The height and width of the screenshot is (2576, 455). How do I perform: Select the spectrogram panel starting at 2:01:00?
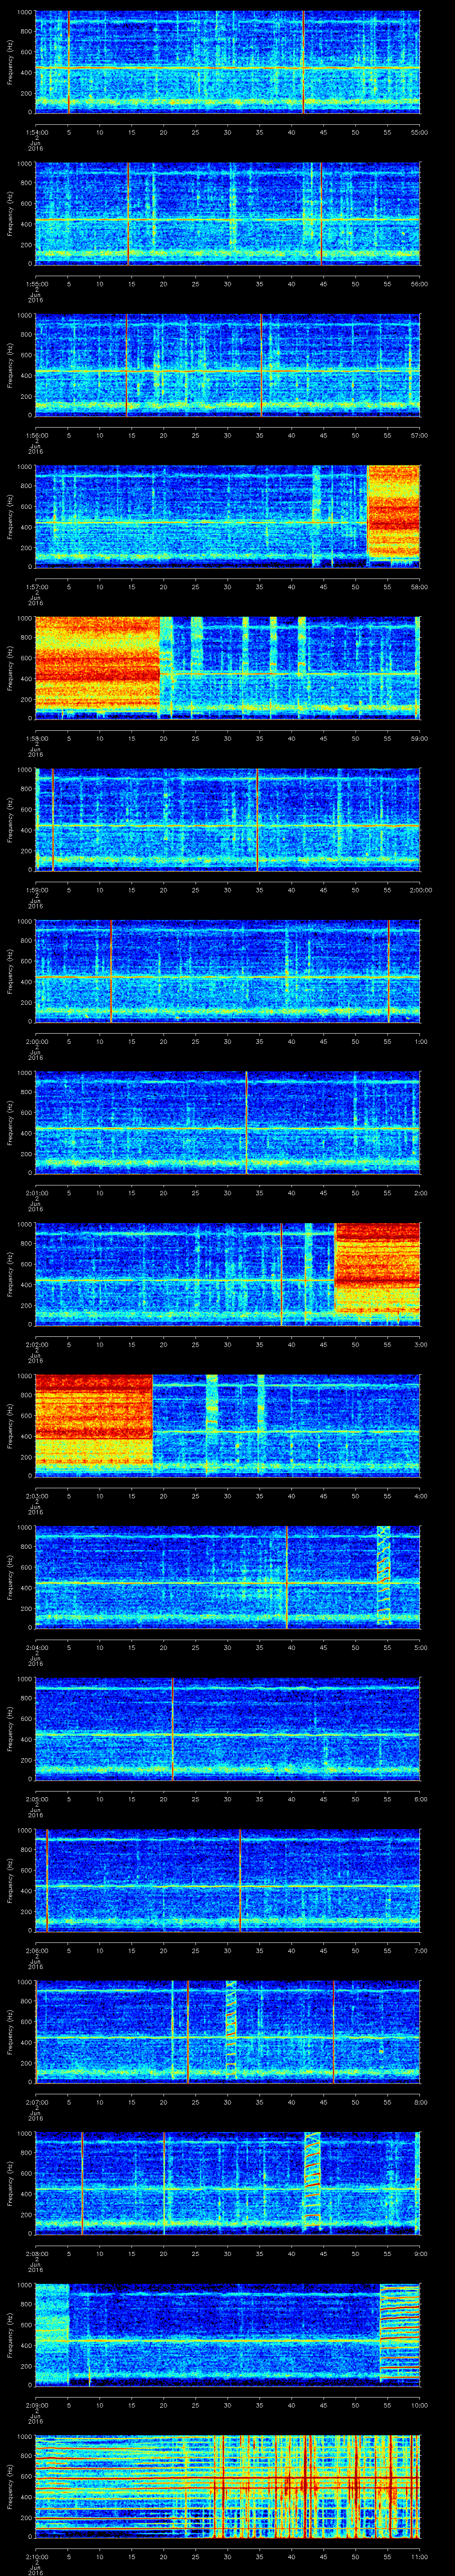tap(227, 1123)
